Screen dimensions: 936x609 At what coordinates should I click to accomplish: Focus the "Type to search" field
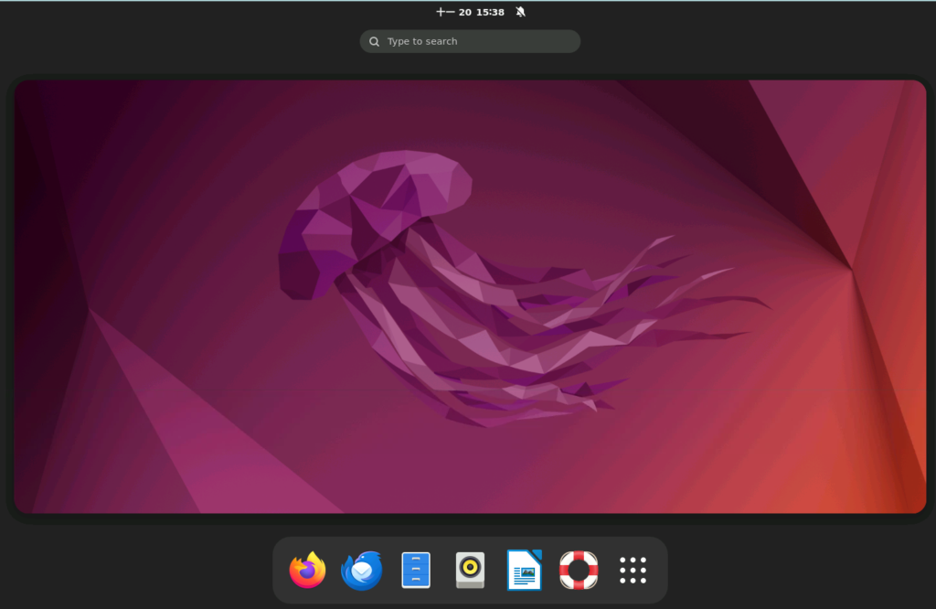[x=470, y=41]
